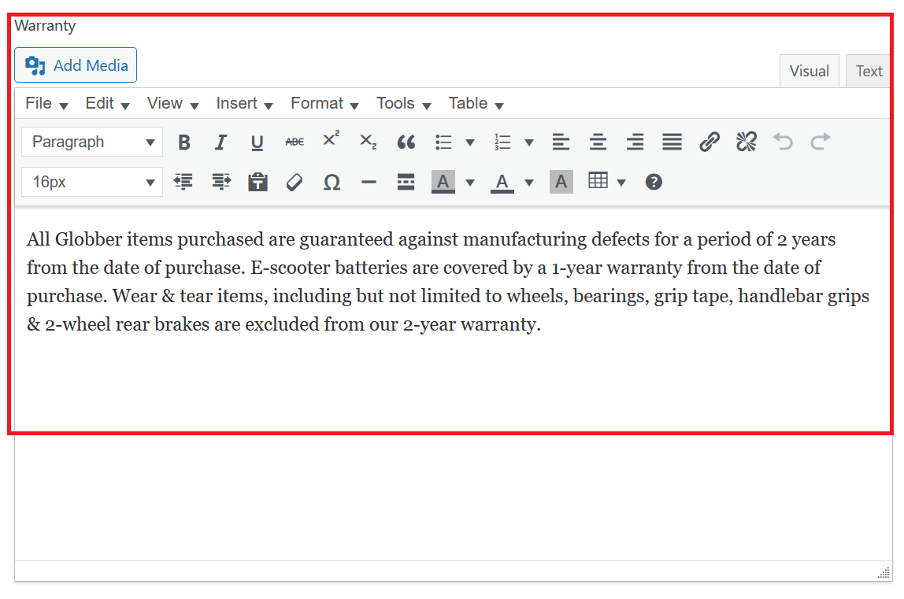
Task: Increase indent of the paragraph
Action: click(x=220, y=182)
